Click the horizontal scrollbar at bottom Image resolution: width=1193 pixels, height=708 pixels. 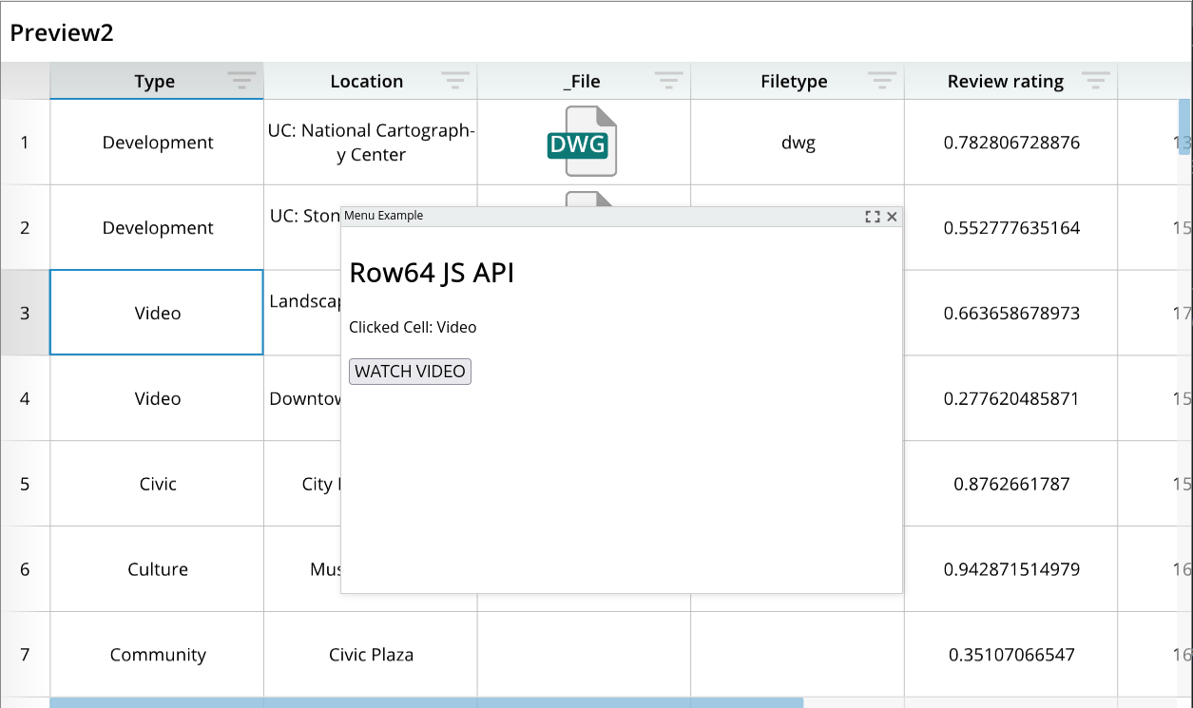tap(426, 702)
